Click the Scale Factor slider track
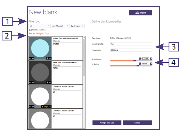182x134 pixels. (131, 61)
